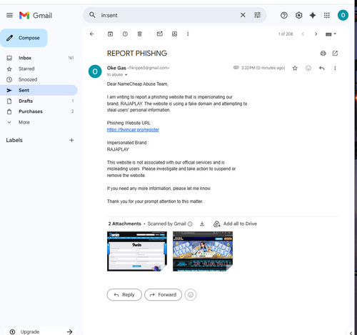Open the phishing URL link in the email
The height and width of the screenshot is (335, 357).
pos(133,130)
